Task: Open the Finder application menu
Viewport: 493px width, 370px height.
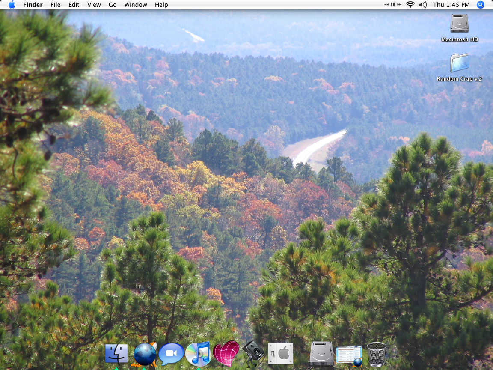Action: click(x=33, y=5)
